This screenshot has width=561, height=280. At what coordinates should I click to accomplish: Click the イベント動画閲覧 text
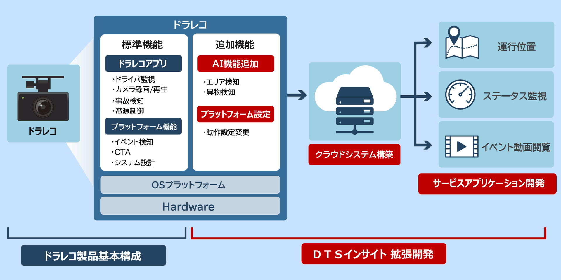[x=516, y=147]
